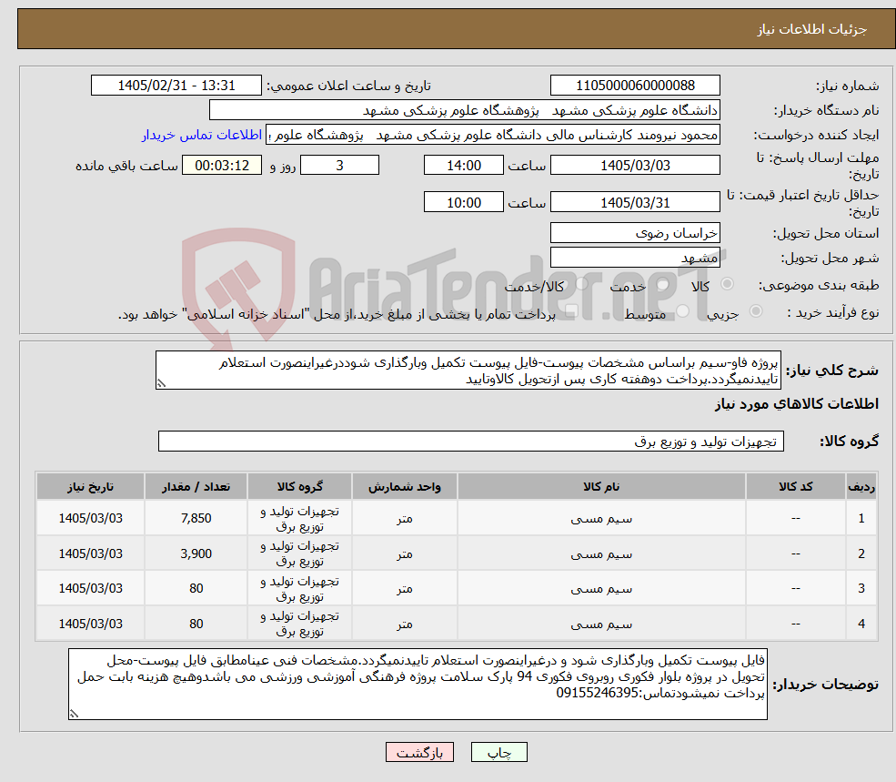
Task: Click the شماره نیاز number field
Action: 635,86
